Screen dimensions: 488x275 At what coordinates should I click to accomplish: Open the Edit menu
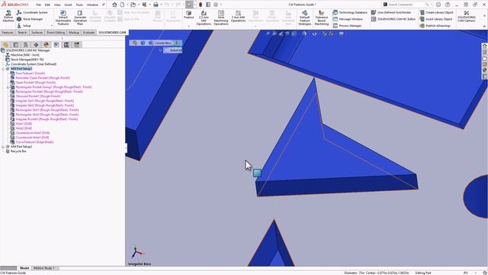pyautogui.click(x=47, y=5)
